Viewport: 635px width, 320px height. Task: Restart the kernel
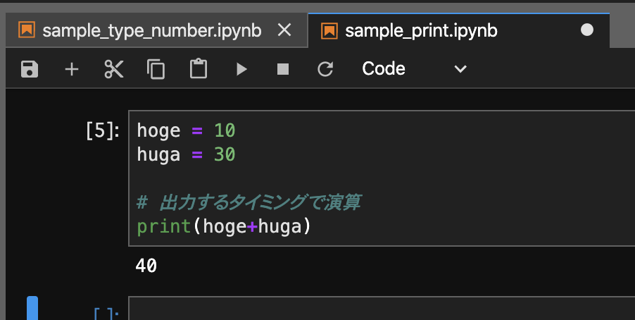325,69
